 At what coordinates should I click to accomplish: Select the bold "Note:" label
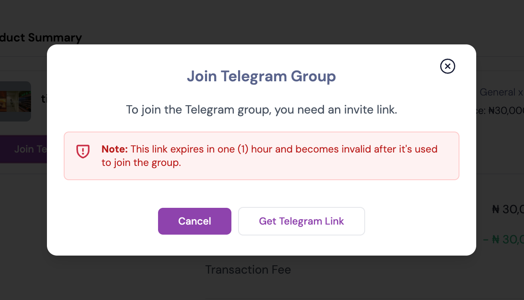point(114,149)
